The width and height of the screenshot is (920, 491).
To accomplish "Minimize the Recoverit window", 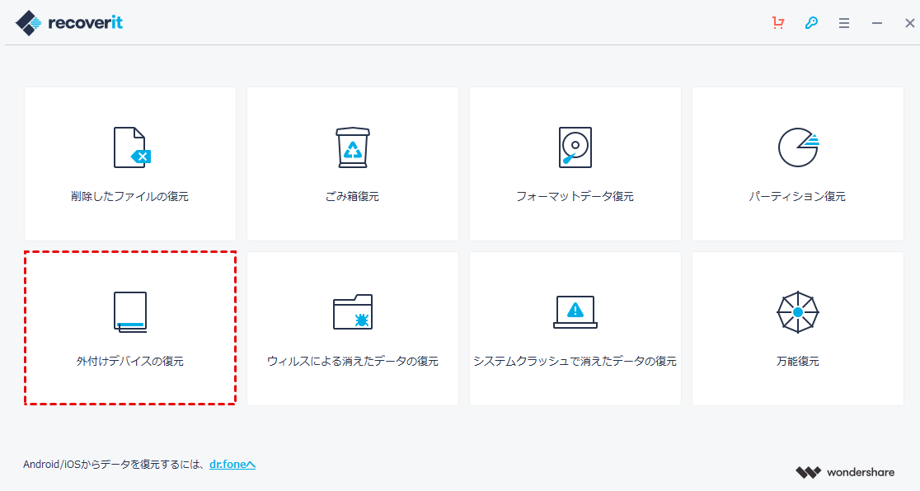I will (877, 23).
